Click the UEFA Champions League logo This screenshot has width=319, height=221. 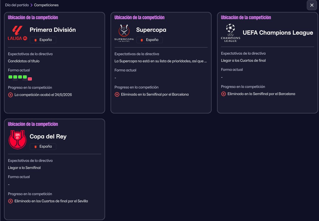click(x=230, y=33)
